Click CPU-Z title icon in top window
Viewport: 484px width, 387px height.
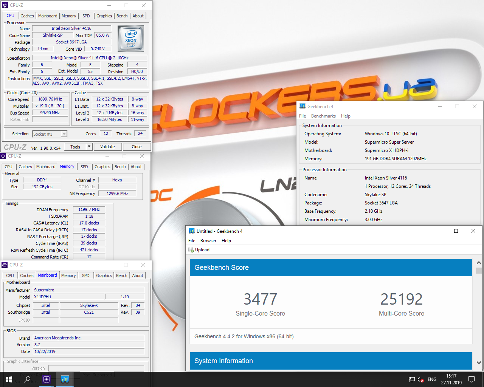pyautogui.click(x=5, y=5)
